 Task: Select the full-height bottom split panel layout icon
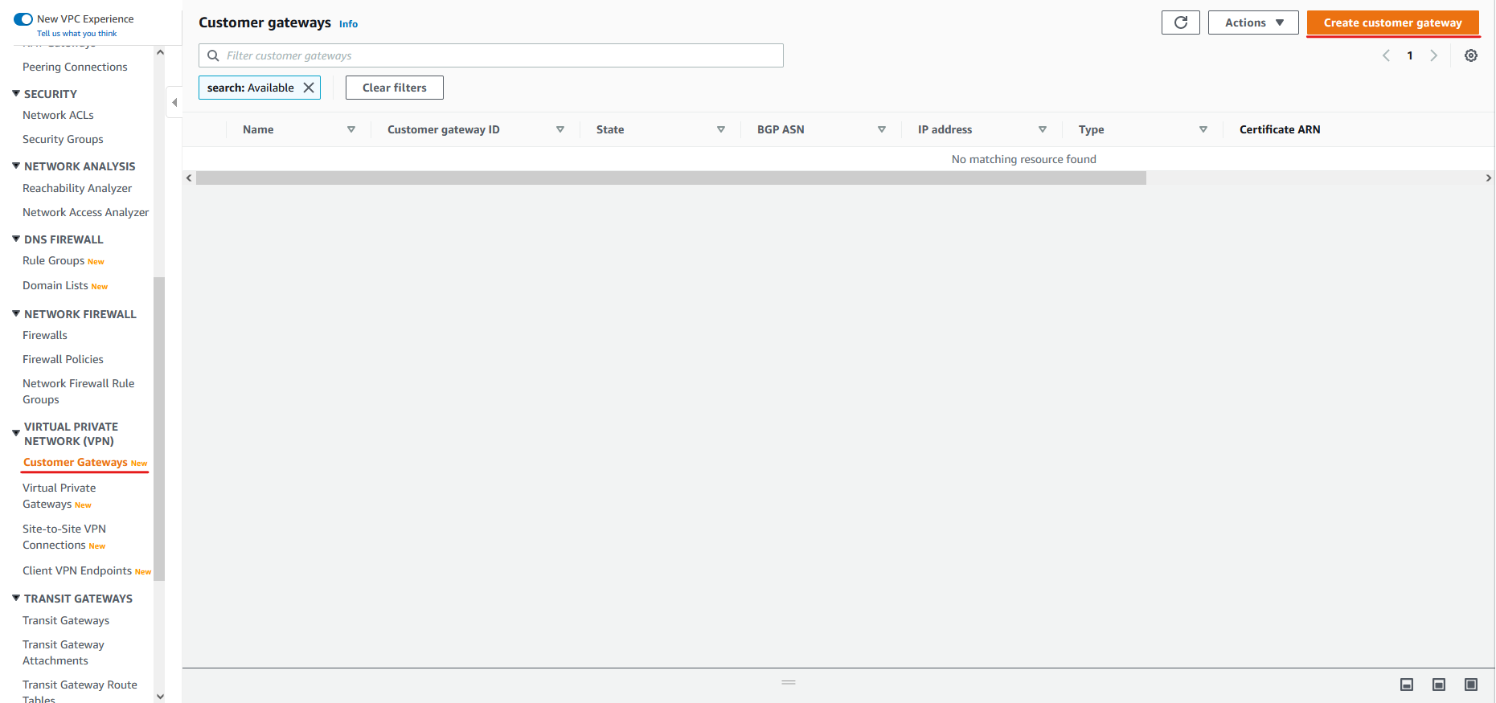(x=1471, y=685)
